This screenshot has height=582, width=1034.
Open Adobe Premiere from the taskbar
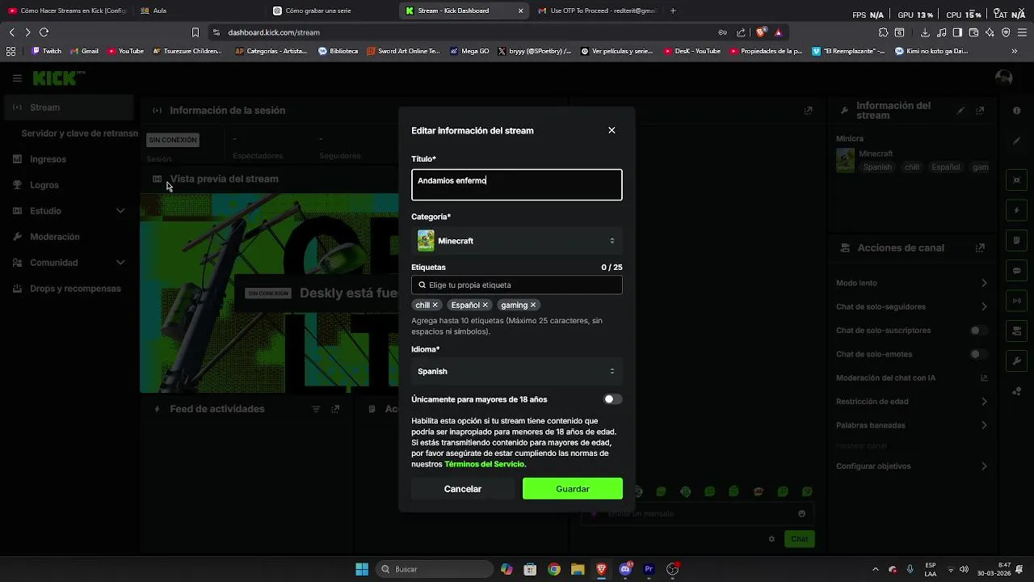[649, 569]
